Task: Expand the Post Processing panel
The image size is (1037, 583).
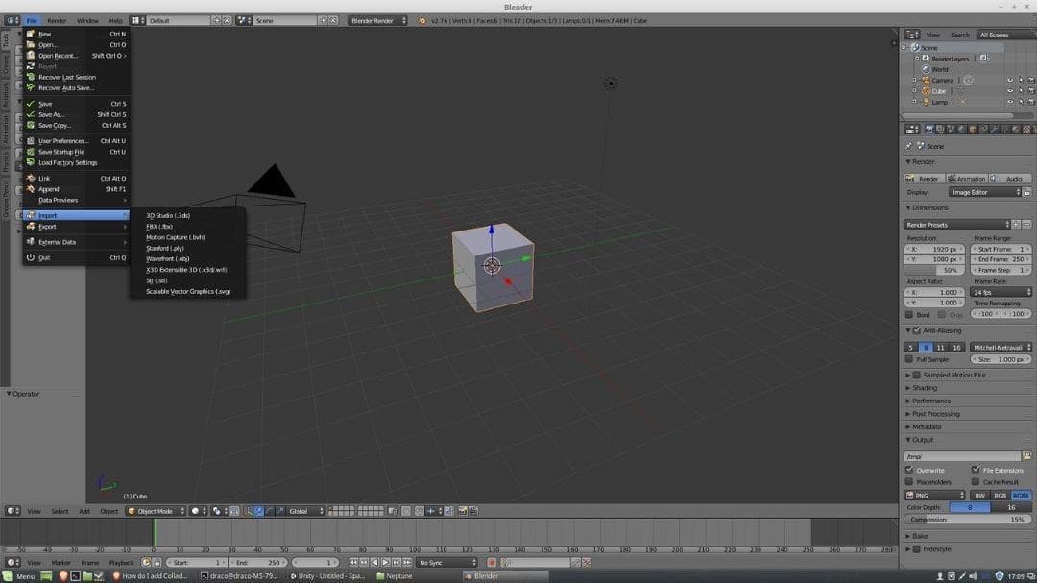Action: [935, 414]
